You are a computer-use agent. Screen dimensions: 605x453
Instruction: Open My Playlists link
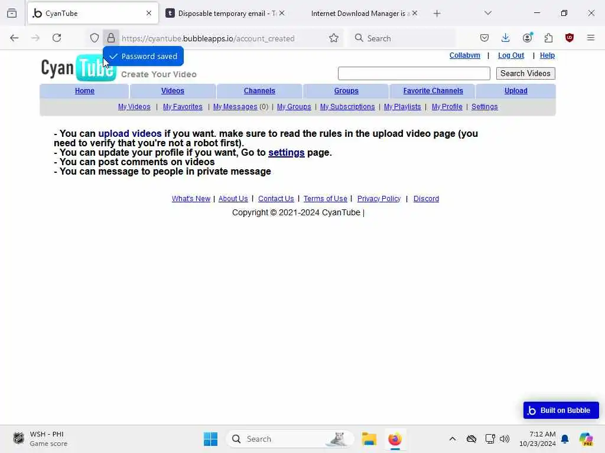click(x=402, y=107)
